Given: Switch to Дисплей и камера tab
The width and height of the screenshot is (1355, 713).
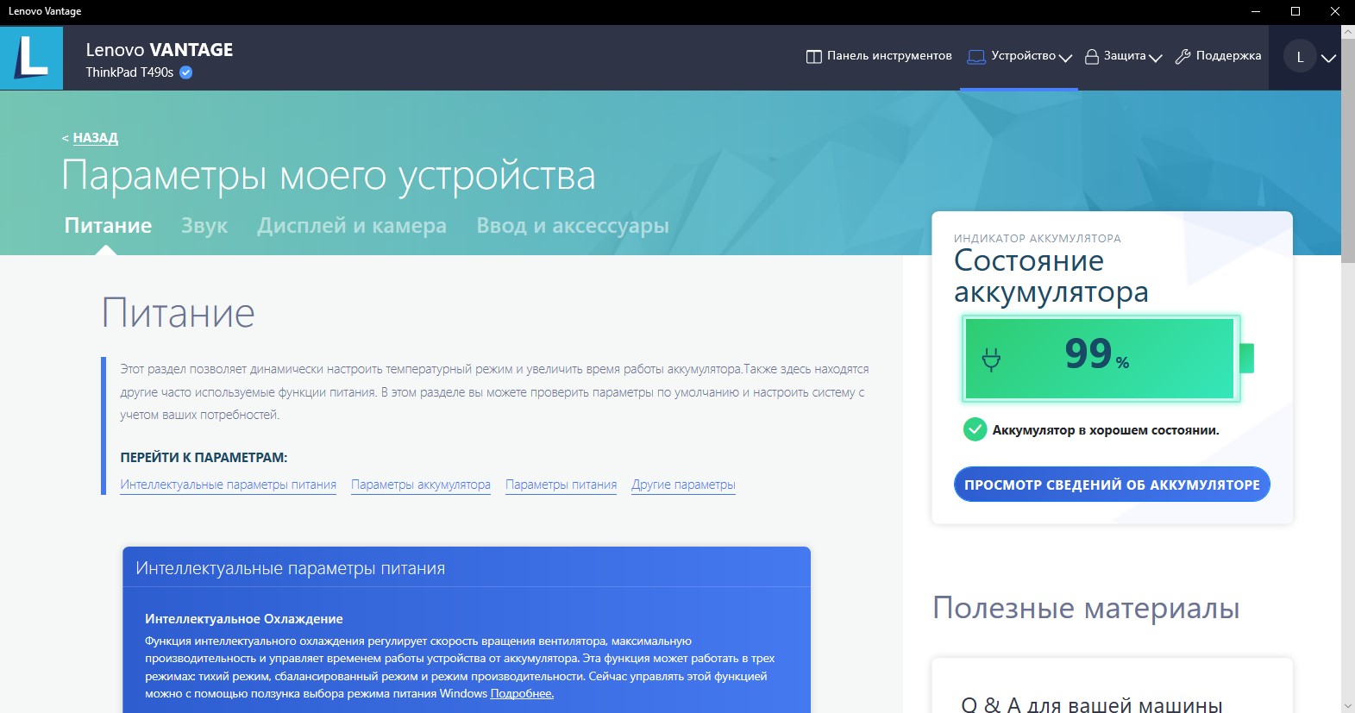Looking at the screenshot, I should 352,226.
